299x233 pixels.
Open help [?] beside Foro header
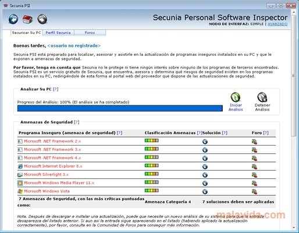266,133
